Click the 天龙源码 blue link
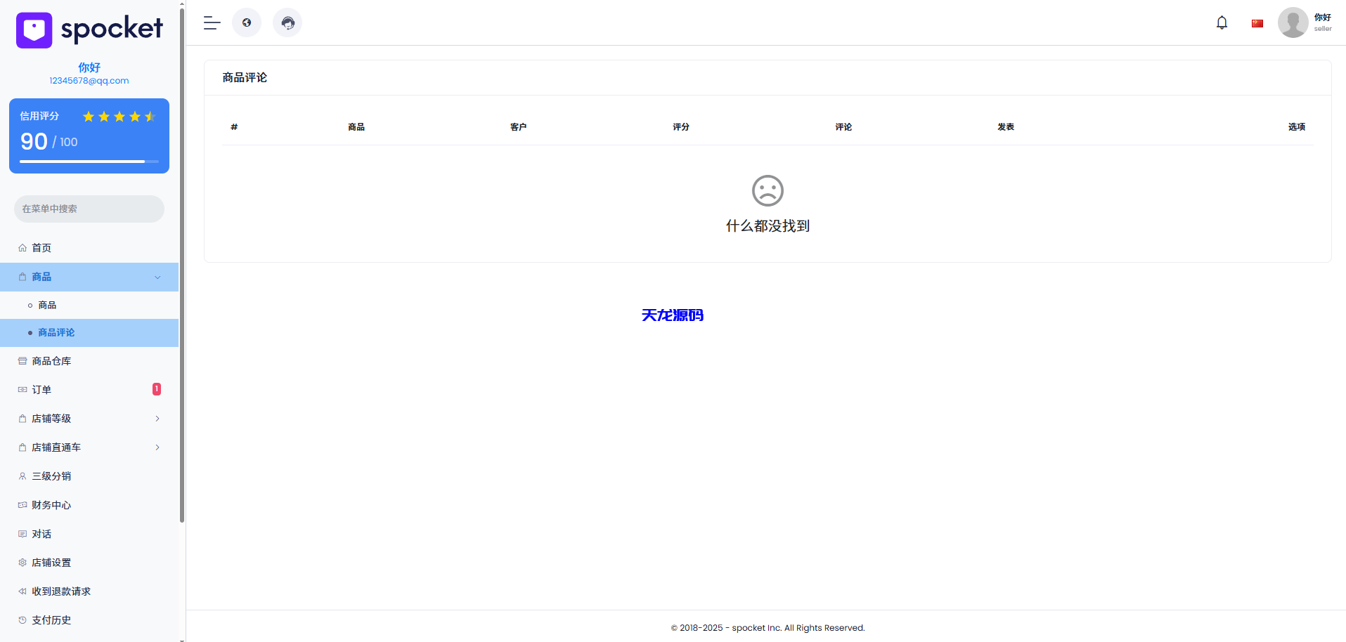Image resolution: width=1346 pixels, height=642 pixels. 673,315
